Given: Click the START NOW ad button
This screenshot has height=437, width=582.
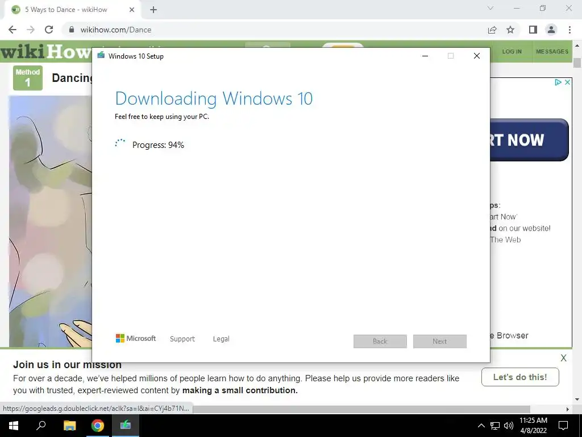Looking at the screenshot, I should click(x=529, y=140).
